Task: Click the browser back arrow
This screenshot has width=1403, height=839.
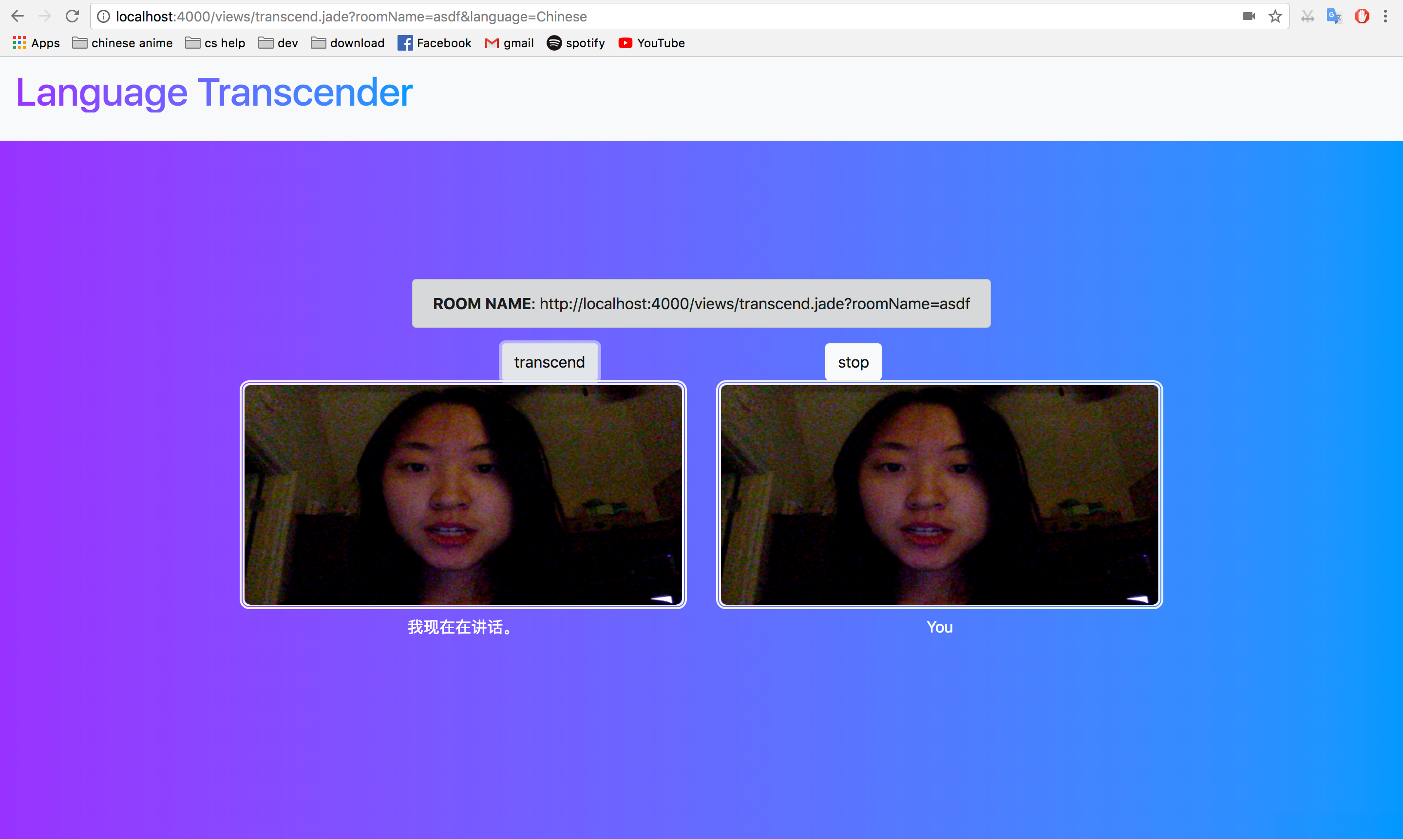Action: pyautogui.click(x=18, y=17)
